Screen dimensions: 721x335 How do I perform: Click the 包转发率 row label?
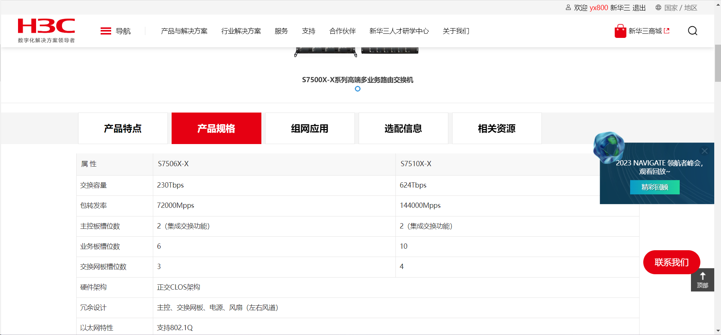point(94,206)
